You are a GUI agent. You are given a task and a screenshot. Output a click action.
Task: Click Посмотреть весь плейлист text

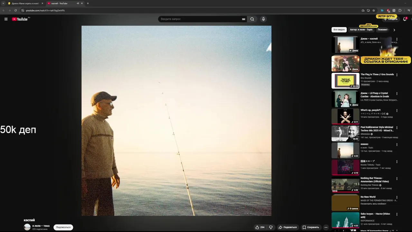[x=373, y=204]
